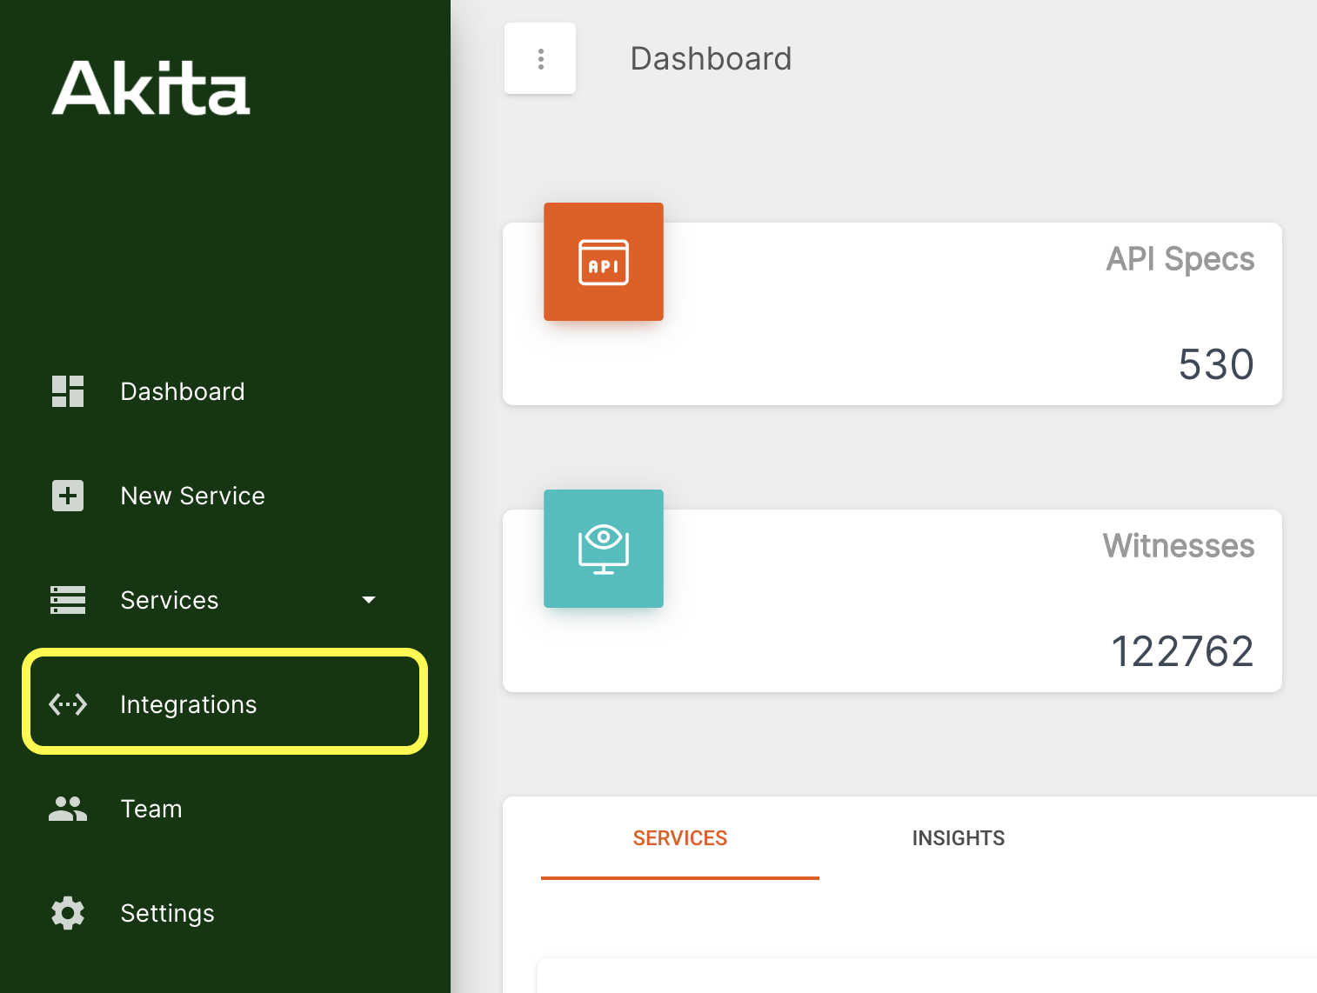Open the three-dot menu button
1317x993 pixels.
(540, 58)
